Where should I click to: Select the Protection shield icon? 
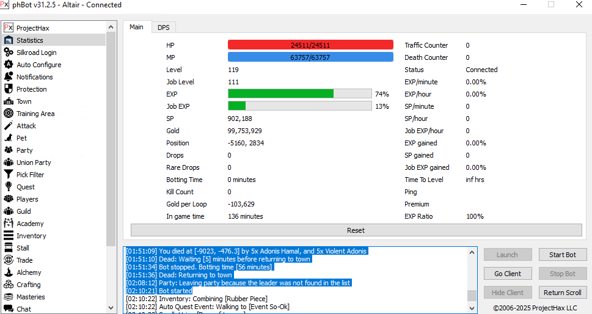click(9, 89)
